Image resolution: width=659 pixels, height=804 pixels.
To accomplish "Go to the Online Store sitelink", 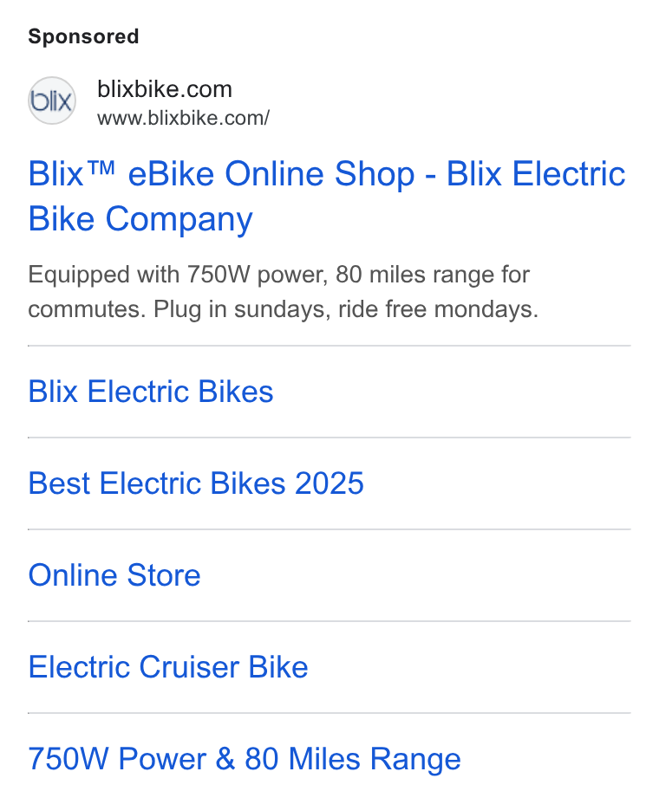I will click(x=114, y=575).
